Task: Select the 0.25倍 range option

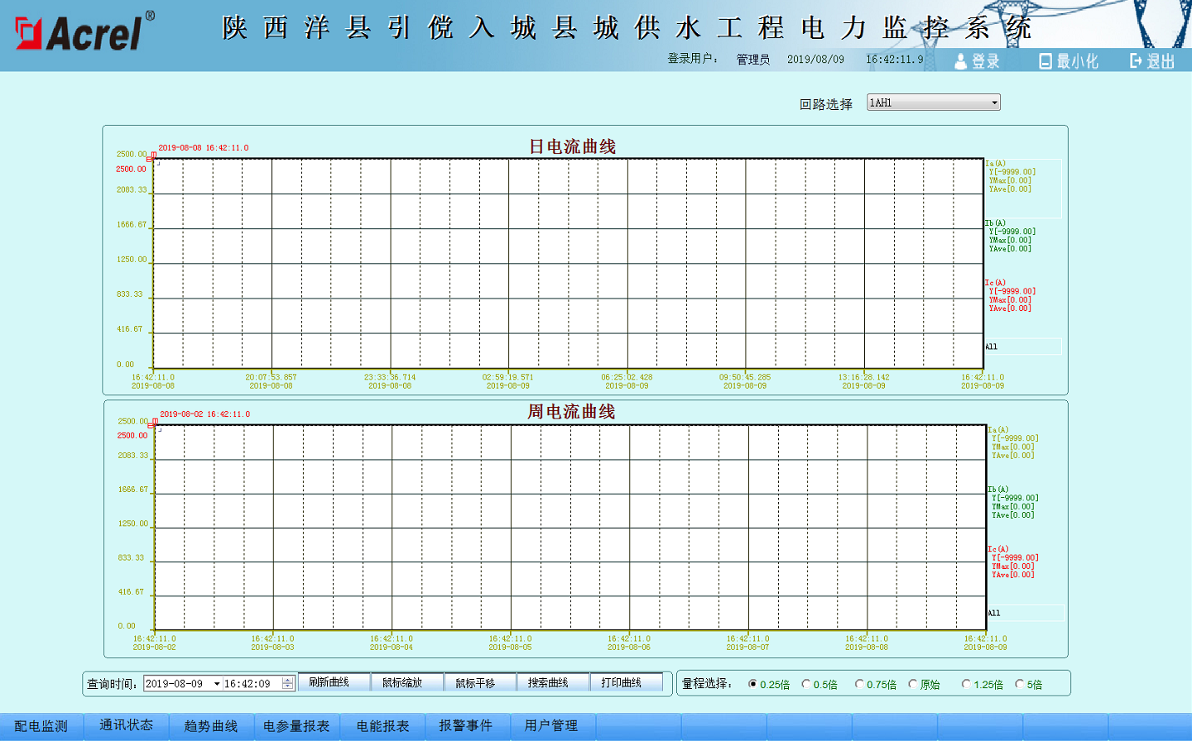Action: click(752, 684)
